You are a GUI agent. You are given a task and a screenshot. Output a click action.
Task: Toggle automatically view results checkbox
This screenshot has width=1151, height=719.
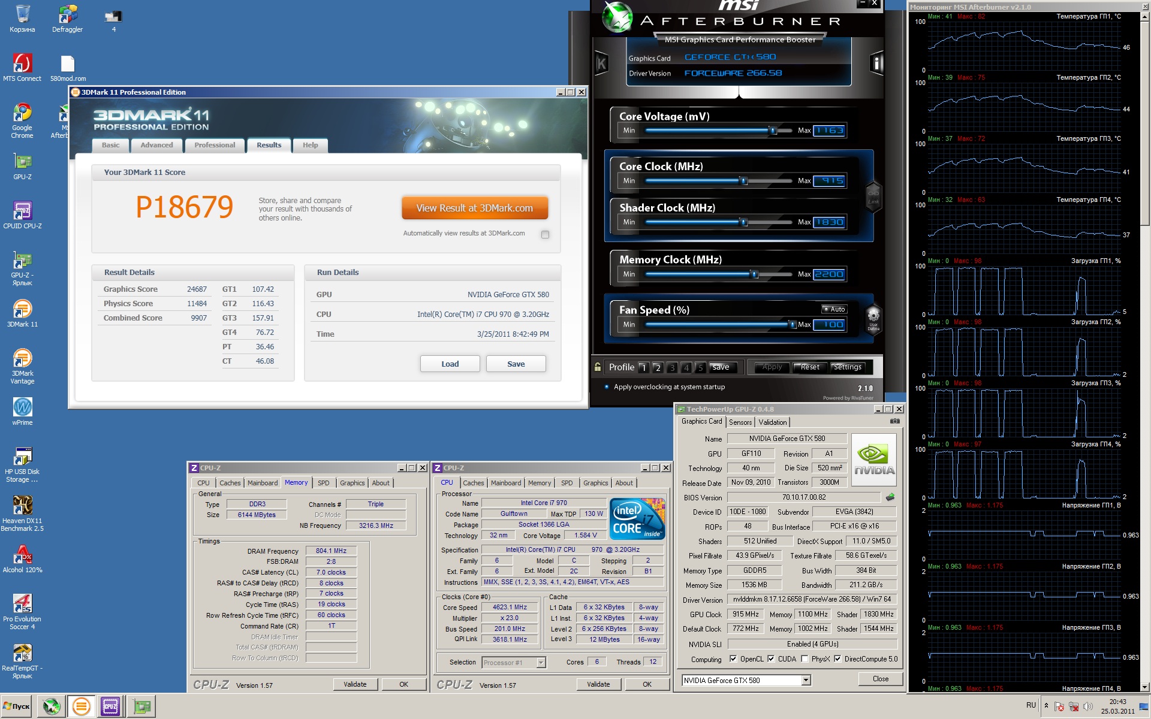[x=545, y=234]
